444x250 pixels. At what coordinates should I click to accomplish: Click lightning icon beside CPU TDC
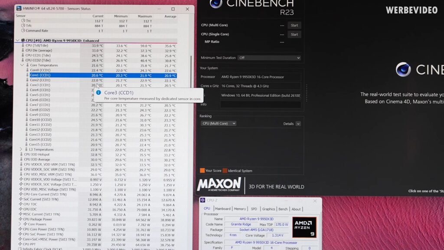21,204
